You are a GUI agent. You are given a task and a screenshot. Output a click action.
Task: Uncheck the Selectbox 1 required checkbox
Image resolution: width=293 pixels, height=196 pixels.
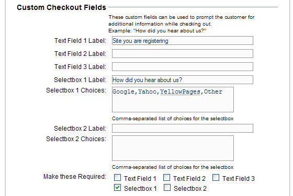coord(117,188)
